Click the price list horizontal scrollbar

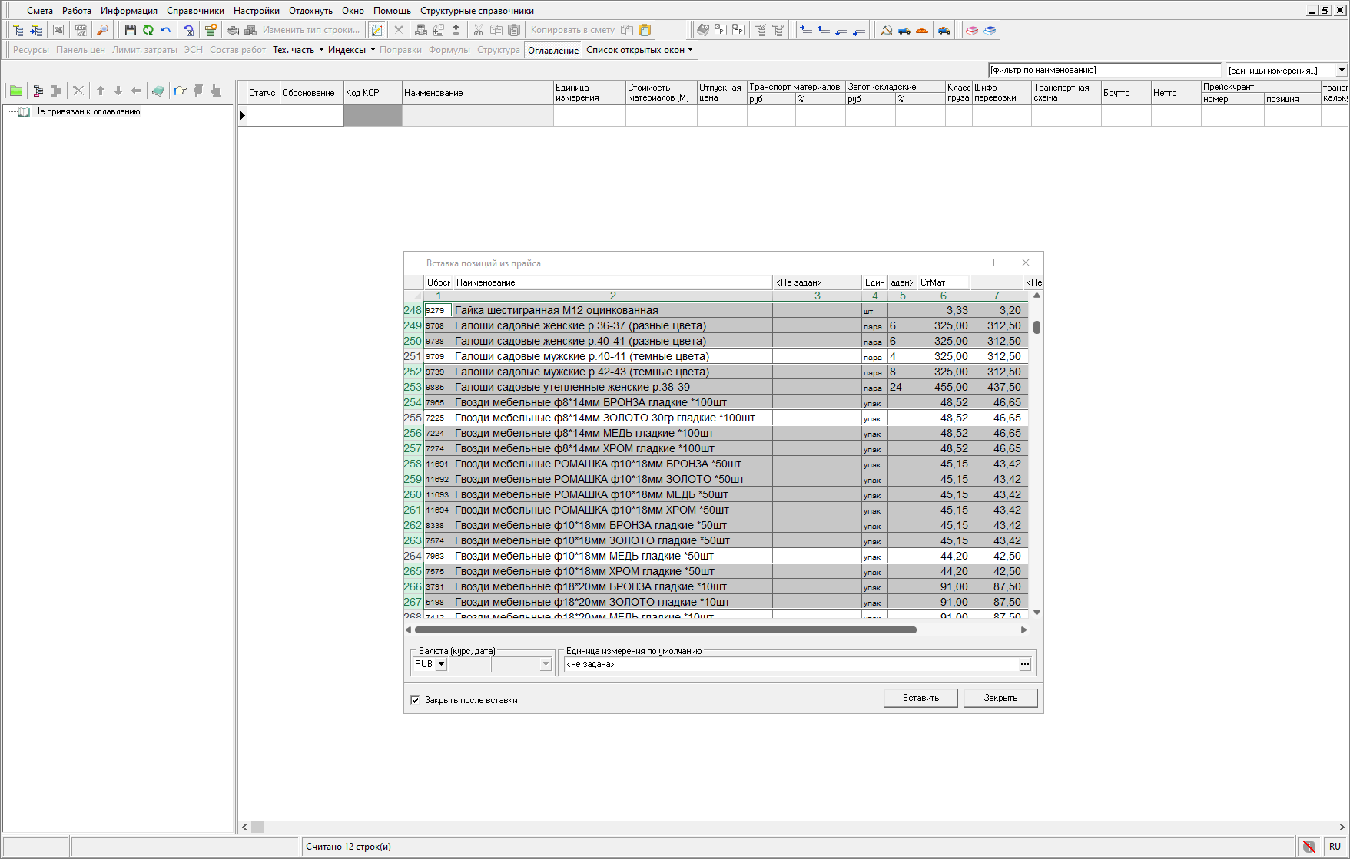pos(665,629)
